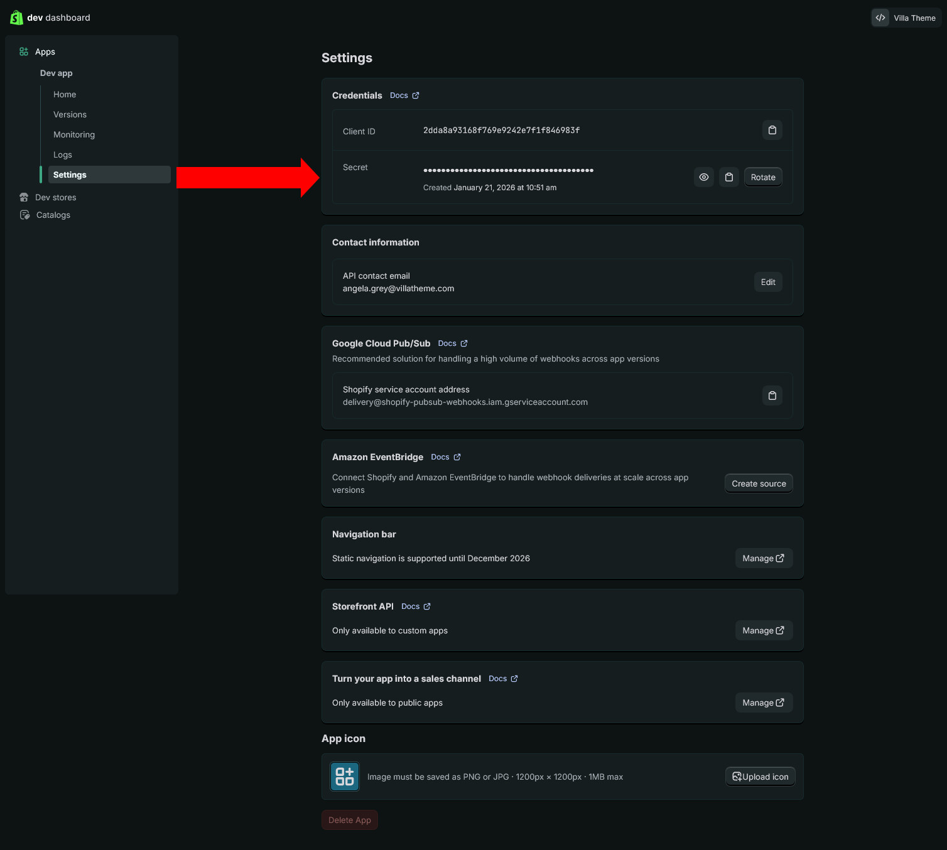
Task: Click the Catalogs icon in sidebar
Action: point(24,215)
